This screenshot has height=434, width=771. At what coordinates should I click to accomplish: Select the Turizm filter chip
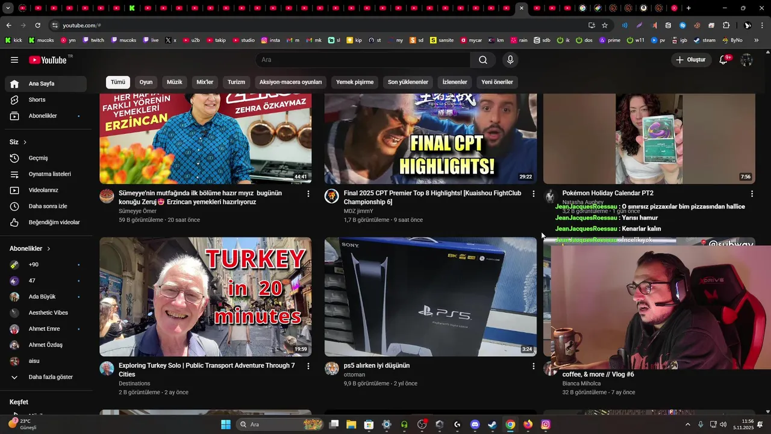tap(236, 82)
